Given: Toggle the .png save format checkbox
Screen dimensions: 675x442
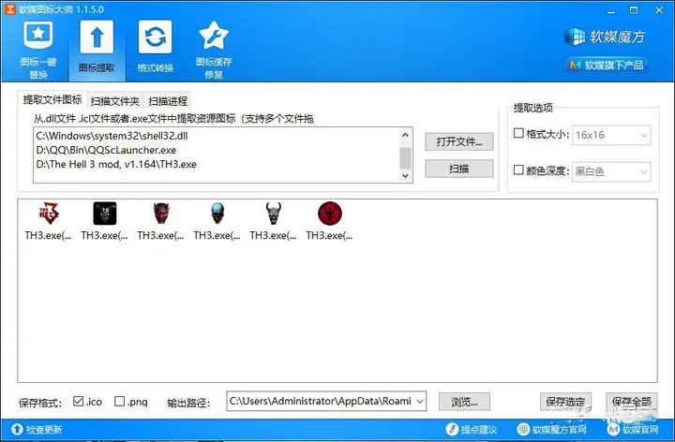Looking at the screenshot, I should 119,401.
